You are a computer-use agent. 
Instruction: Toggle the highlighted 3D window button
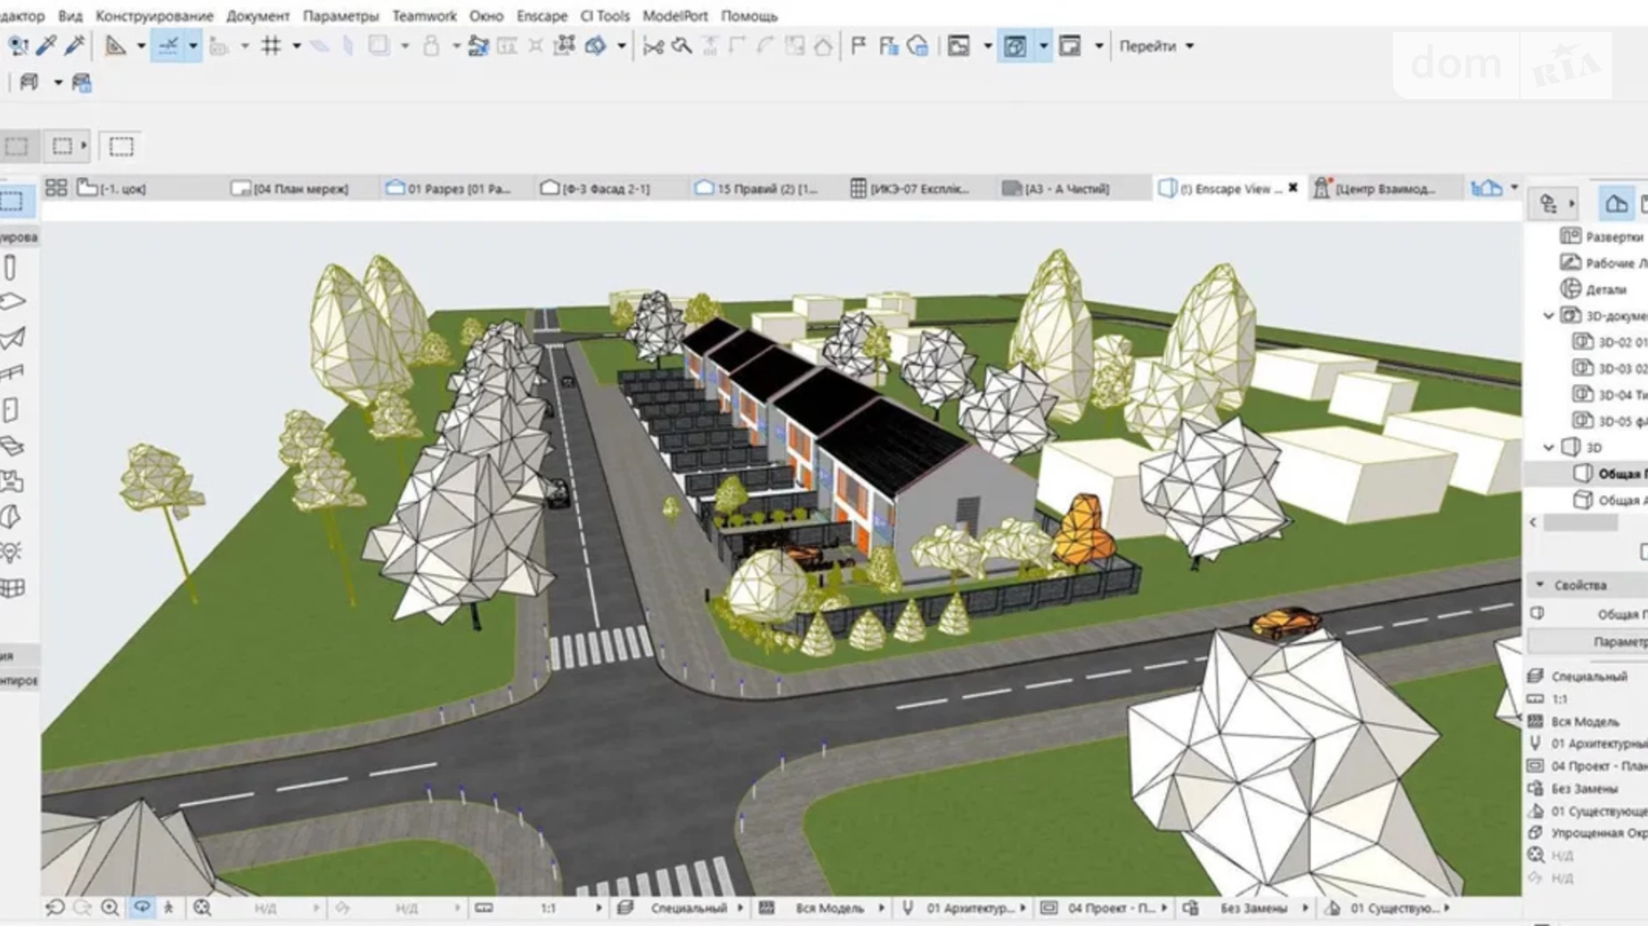(1015, 46)
